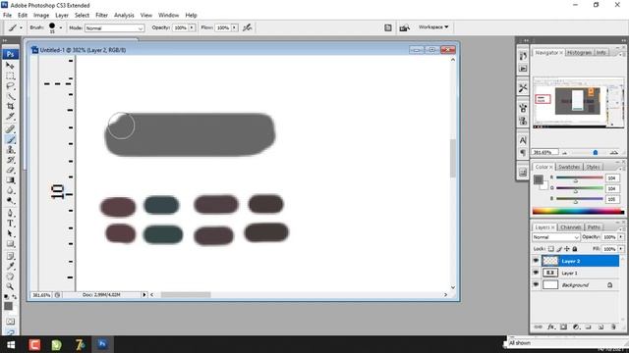Screen dimensions: 629x353
Task: Open the Go to Bridge icon
Action: click(404, 27)
